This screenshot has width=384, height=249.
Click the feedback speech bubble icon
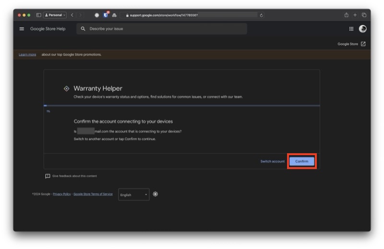48,176
